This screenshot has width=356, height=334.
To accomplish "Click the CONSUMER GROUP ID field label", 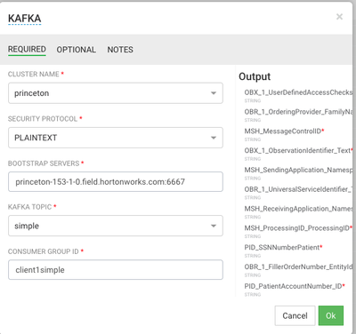I will click(x=44, y=251).
